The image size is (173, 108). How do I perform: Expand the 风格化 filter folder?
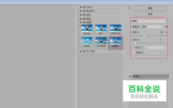[81, 7]
